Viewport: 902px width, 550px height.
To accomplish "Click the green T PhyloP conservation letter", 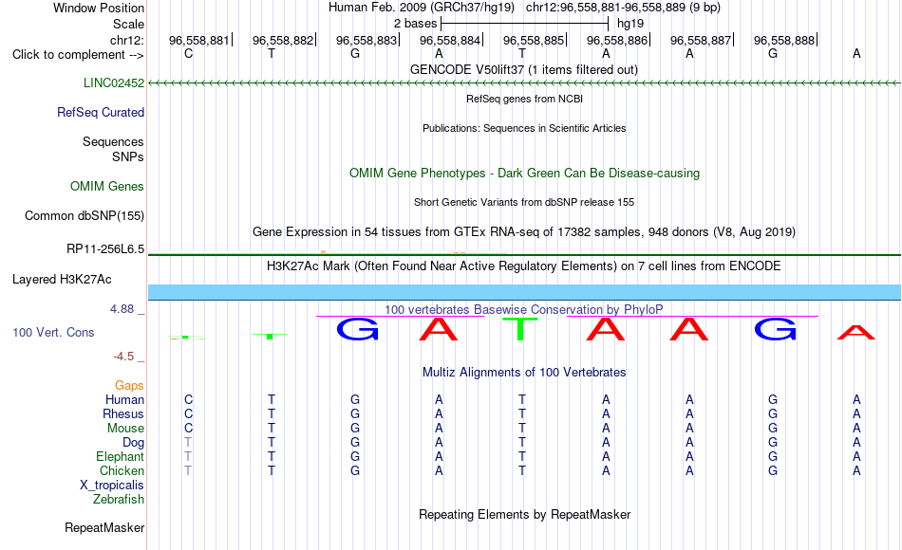I will tap(520, 329).
